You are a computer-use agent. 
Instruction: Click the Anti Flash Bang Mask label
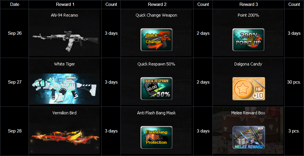[156, 113]
